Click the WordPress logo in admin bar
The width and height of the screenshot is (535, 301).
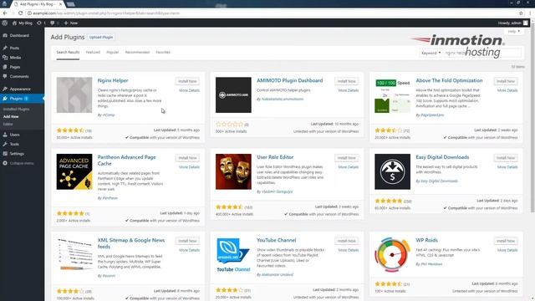point(5,23)
